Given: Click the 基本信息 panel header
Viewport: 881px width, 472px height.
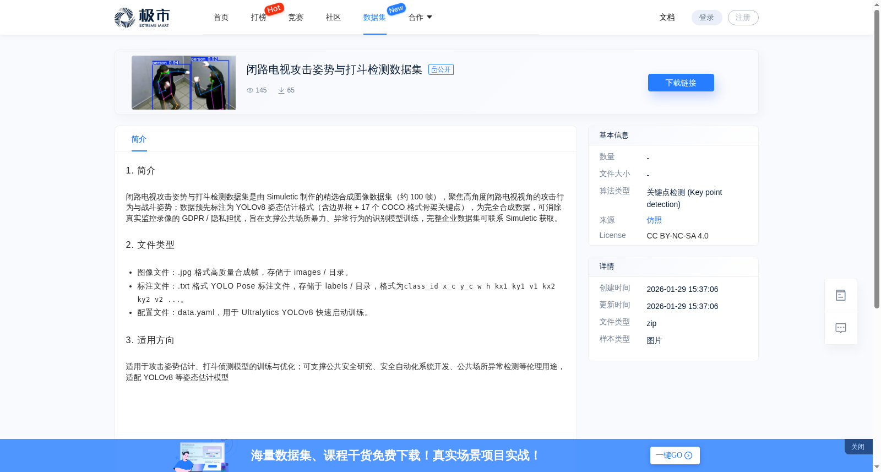Looking at the screenshot, I should (x=673, y=135).
